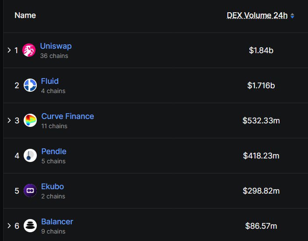Click the sort arrows beside DEX Volume 24h
Image resolution: width=308 pixels, height=241 pixels.
(x=292, y=16)
